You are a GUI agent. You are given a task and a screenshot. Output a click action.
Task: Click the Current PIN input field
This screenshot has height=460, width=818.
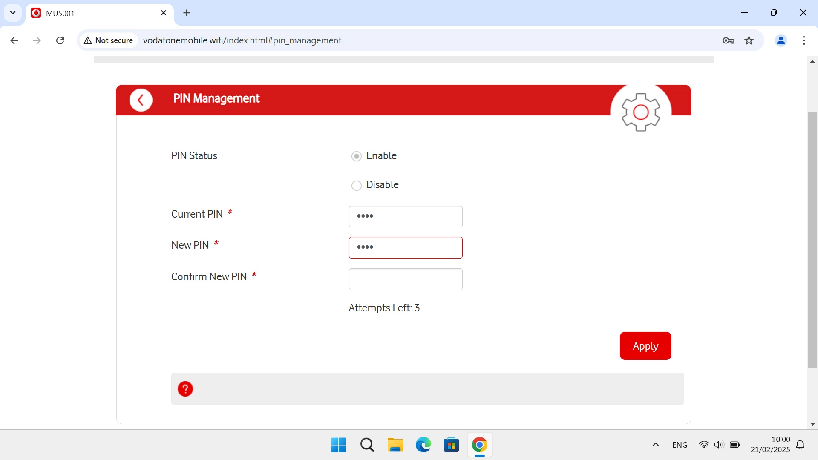pyautogui.click(x=405, y=216)
